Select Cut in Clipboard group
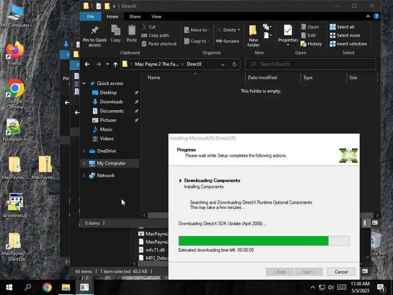 149,27
